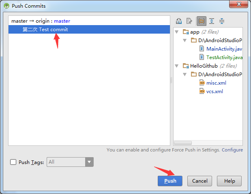
Task: Open the Configure force push link
Action: pyautogui.click(x=232, y=150)
